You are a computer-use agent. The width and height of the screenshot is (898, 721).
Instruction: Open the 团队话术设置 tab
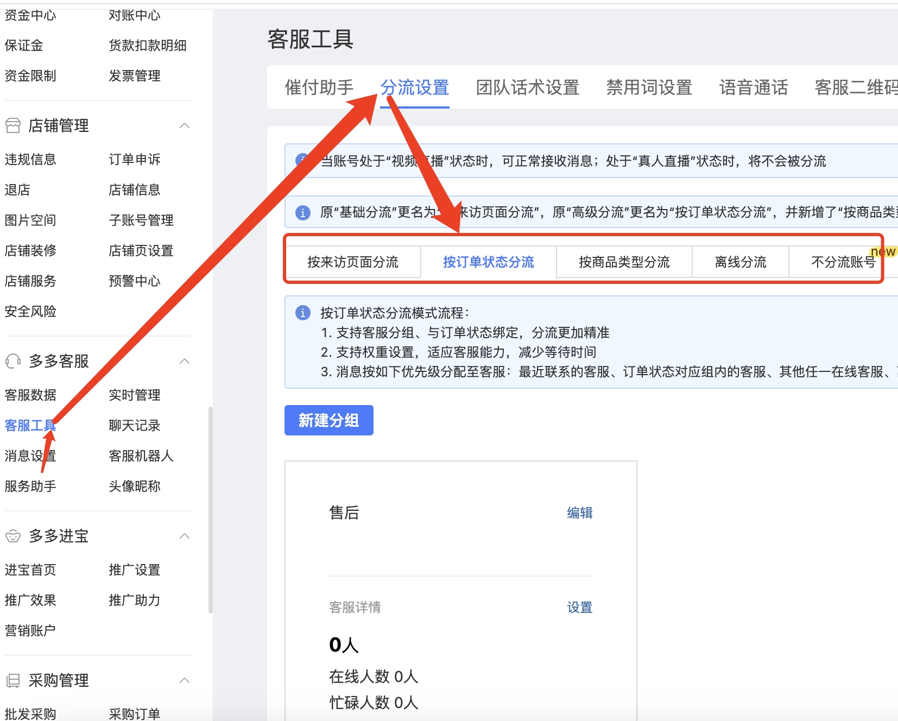pos(528,87)
